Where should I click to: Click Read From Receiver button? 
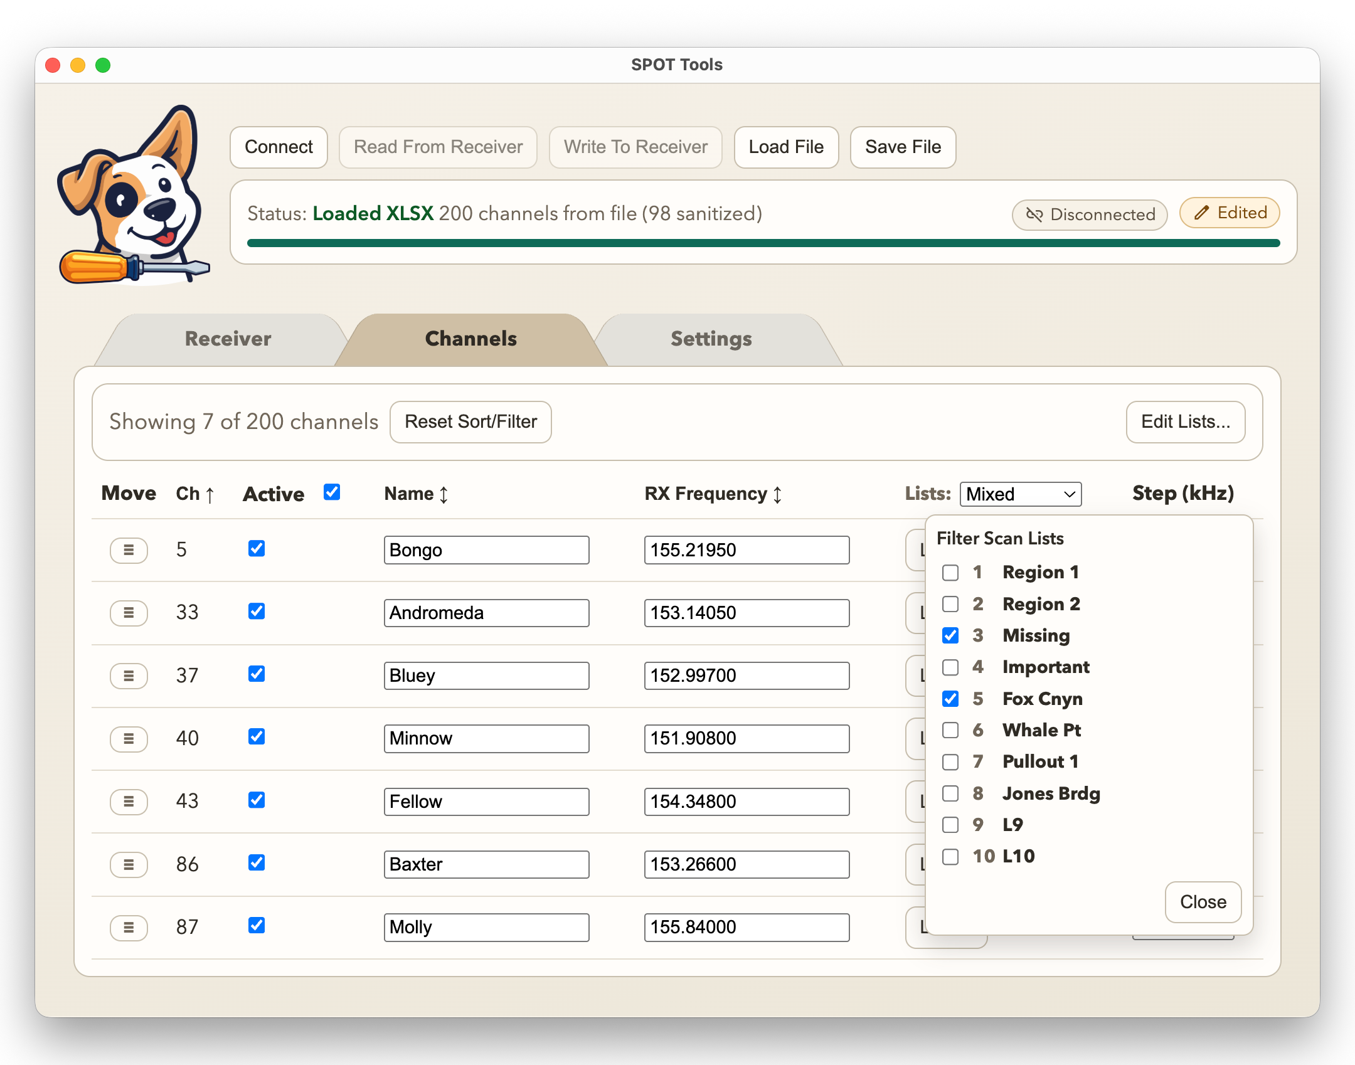[438, 147]
